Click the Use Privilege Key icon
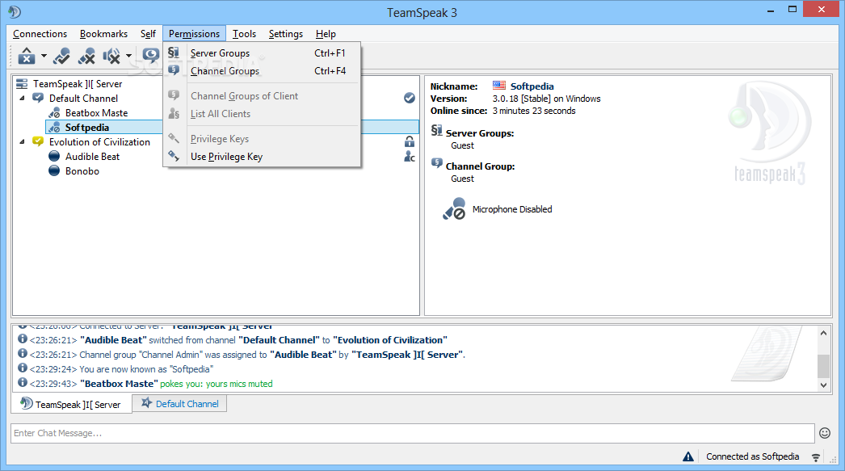The height and width of the screenshot is (471, 845). click(x=174, y=156)
